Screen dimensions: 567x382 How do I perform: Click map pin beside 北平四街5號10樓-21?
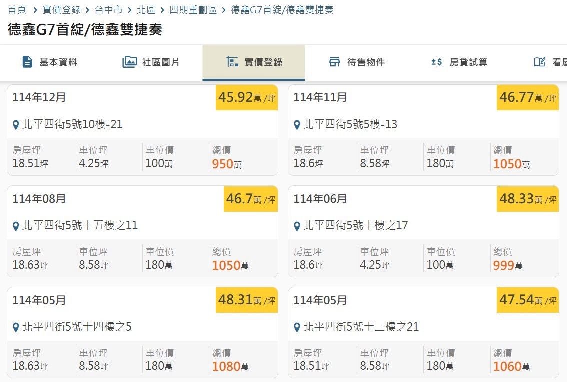pyautogui.click(x=16, y=125)
